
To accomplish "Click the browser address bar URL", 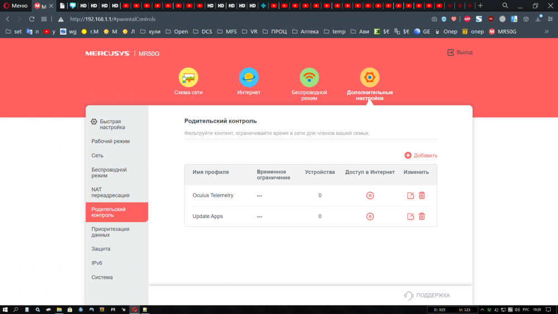I will click(113, 19).
